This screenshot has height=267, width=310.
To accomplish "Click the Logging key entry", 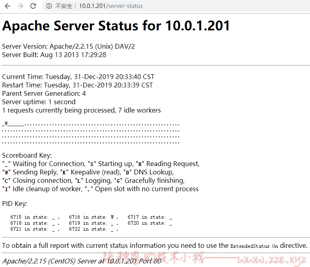I will click(93, 180).
